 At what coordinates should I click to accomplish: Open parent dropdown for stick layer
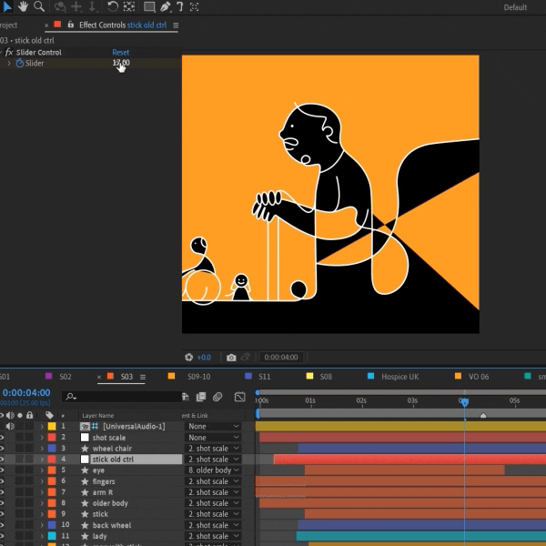pyautogui.click(x=213, y=514)
